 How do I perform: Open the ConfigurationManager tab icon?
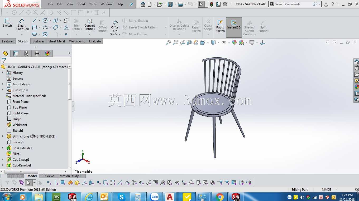(x=26, y=53)
